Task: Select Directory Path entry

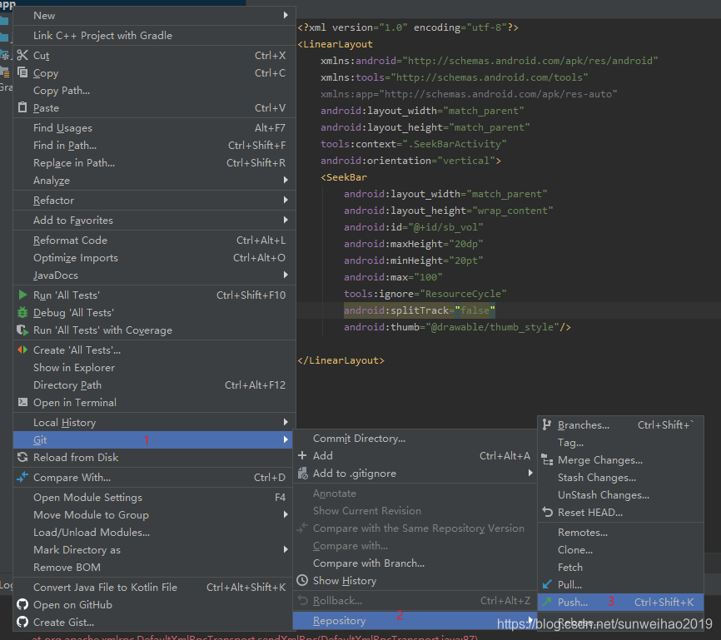Action: point(154,384)
